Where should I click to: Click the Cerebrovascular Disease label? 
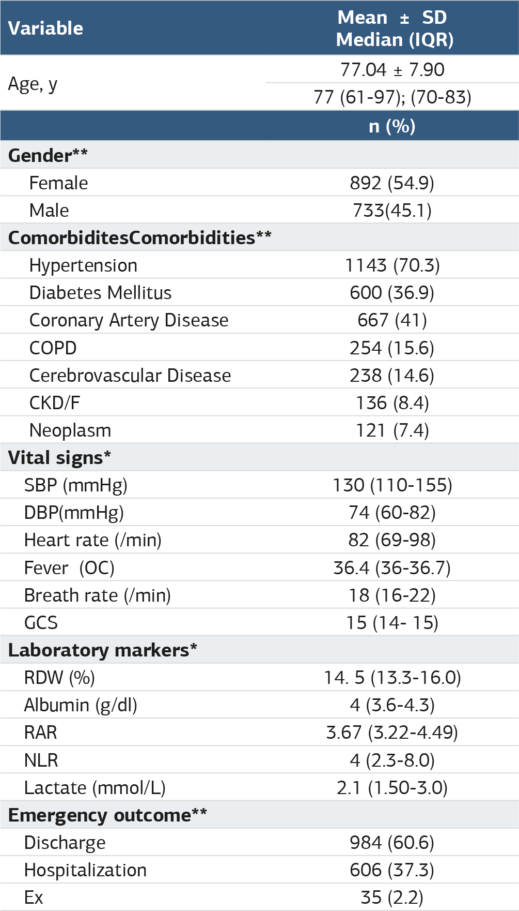[x=130, y=375]
